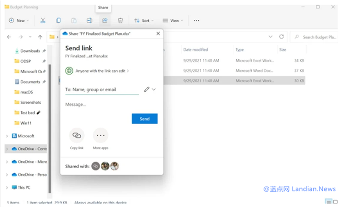Click the 'To: Name, group or email' field
The image size is (341, 207).
102,89
